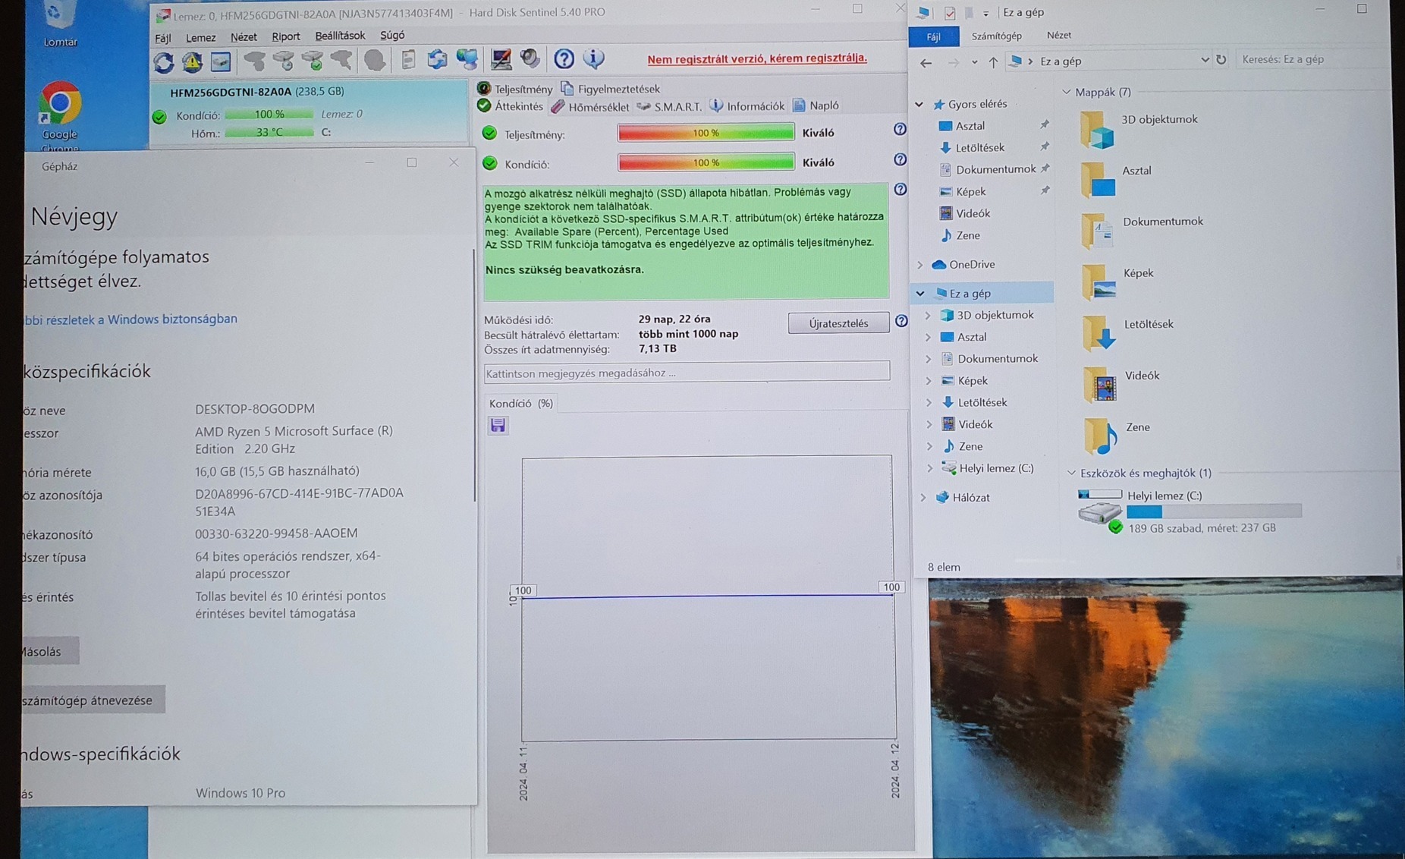Open the Számítógép ribbon tab in Explorer
This screenshot has width=1405, height=859.
(996, 36)
